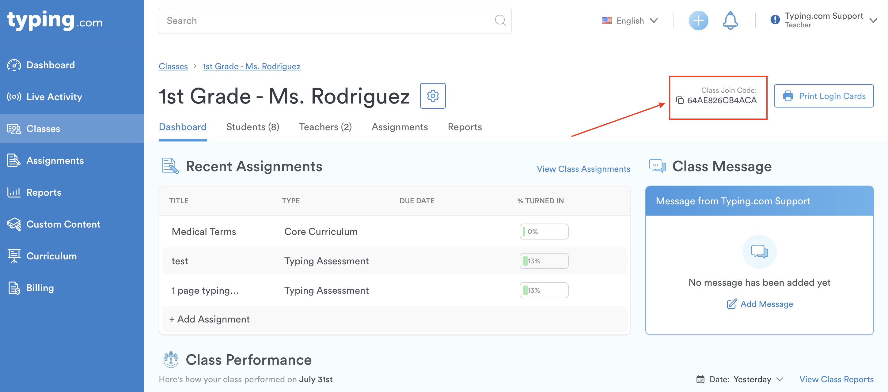Expand the English language dropdown
Screen dimensions: 888x392
[630, 21]
